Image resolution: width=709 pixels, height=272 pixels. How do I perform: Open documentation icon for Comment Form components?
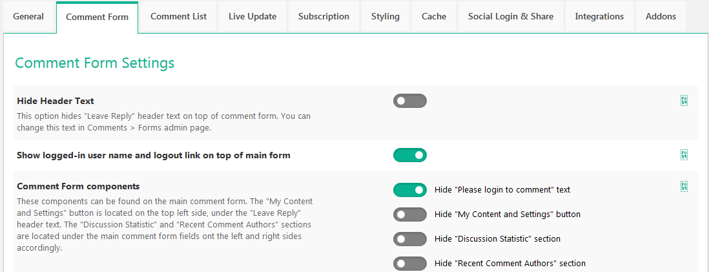[684, 186]
